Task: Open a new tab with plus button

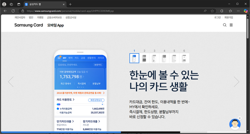Action: [70, 4]
